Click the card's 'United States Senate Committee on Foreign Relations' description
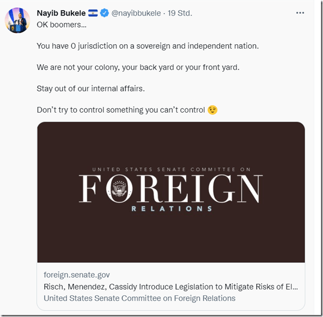This screenshot has width=323, height=317. tap(139, 298)
